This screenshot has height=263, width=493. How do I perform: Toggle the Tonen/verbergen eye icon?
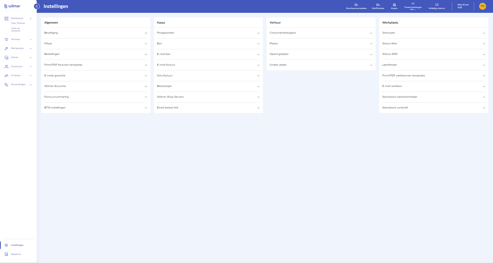coord(413,4)
